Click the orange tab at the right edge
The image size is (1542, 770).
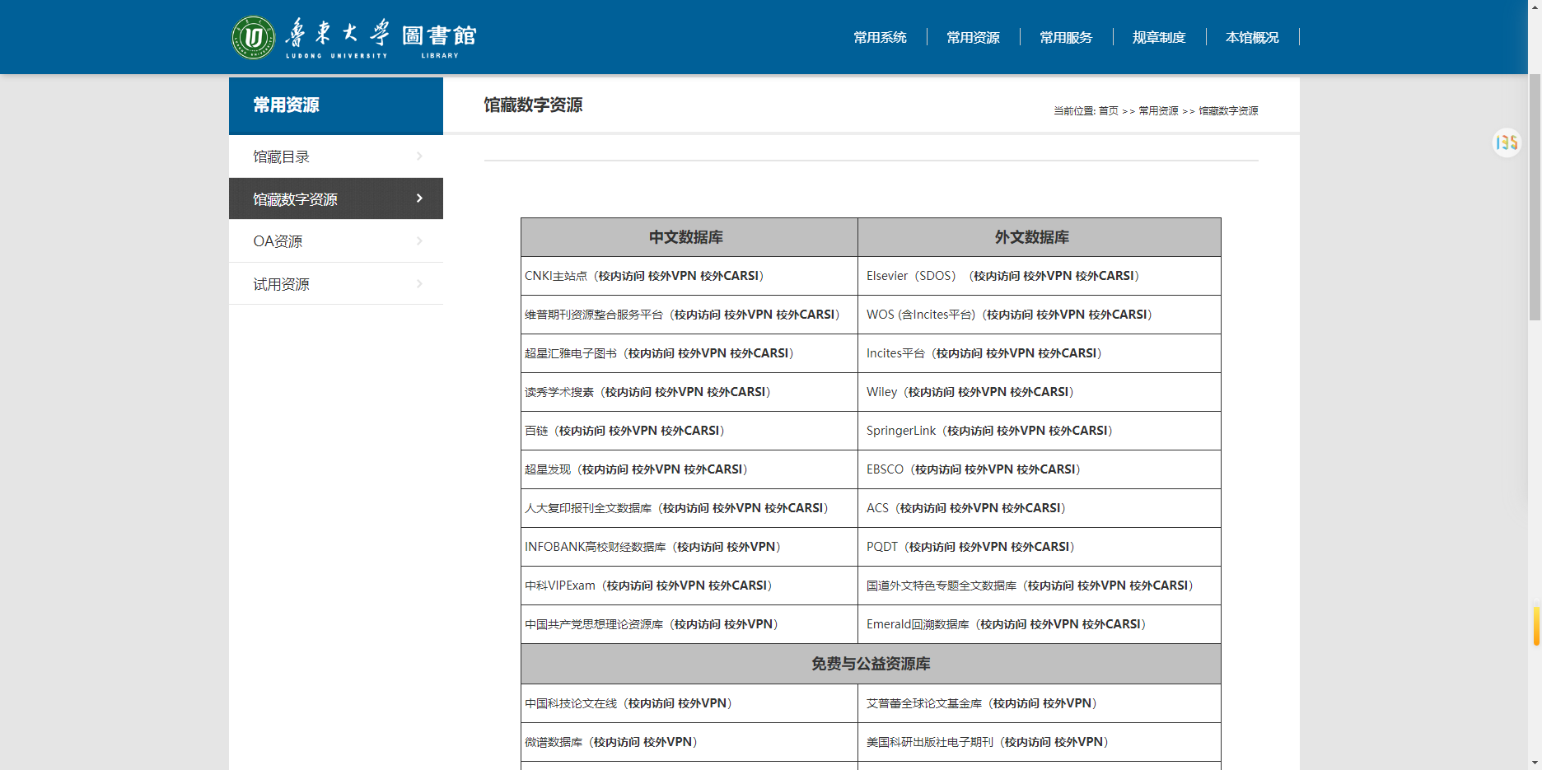pyautogui.click(x=1537, y=626)
